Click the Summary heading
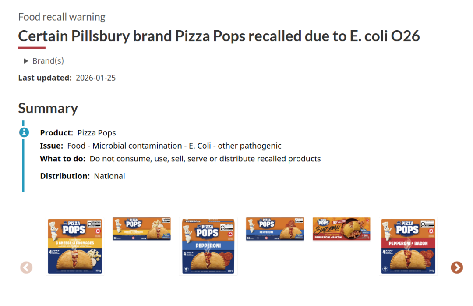Screen dimensions: 473x306 pos(48,108)
